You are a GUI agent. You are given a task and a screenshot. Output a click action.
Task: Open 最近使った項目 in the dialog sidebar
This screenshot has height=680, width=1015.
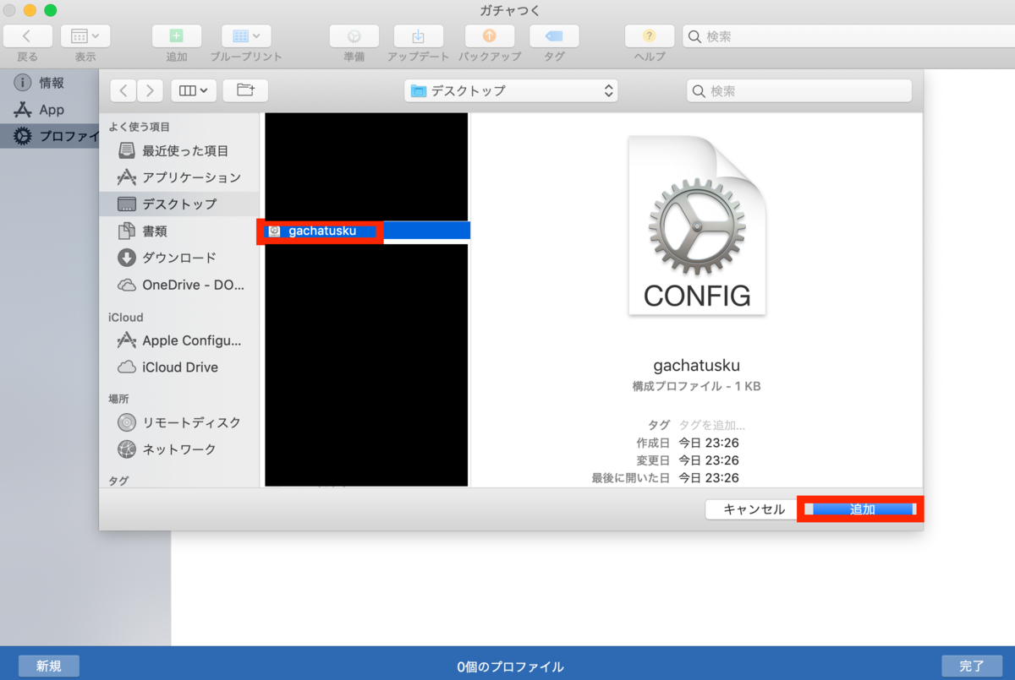[179, 150]
